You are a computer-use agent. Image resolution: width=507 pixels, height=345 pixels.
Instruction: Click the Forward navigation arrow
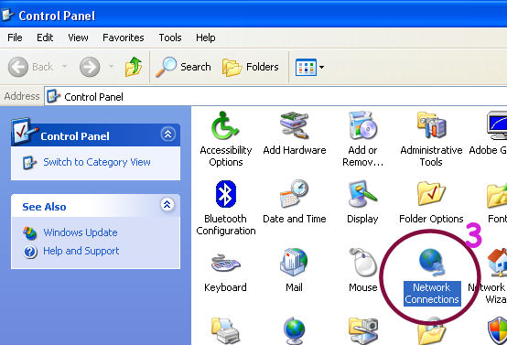tap(90, 67)
